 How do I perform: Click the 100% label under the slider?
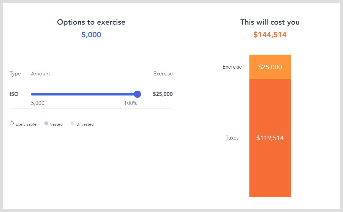click(131, 103)
